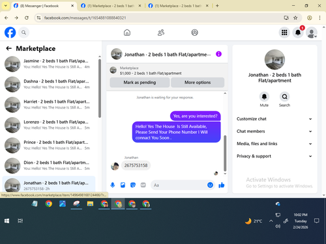Open Task View on the taskbar
The width and height of the screenshot is (326, 244).
[x=20, y=221]
